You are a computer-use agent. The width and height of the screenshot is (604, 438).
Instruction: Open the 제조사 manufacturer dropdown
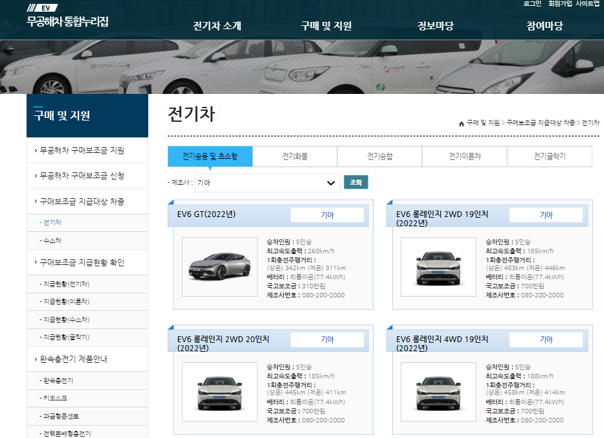(x=267, y=183)
